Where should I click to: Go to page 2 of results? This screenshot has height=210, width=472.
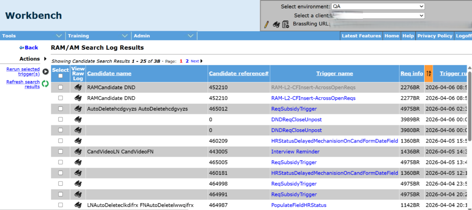(187, 61)
